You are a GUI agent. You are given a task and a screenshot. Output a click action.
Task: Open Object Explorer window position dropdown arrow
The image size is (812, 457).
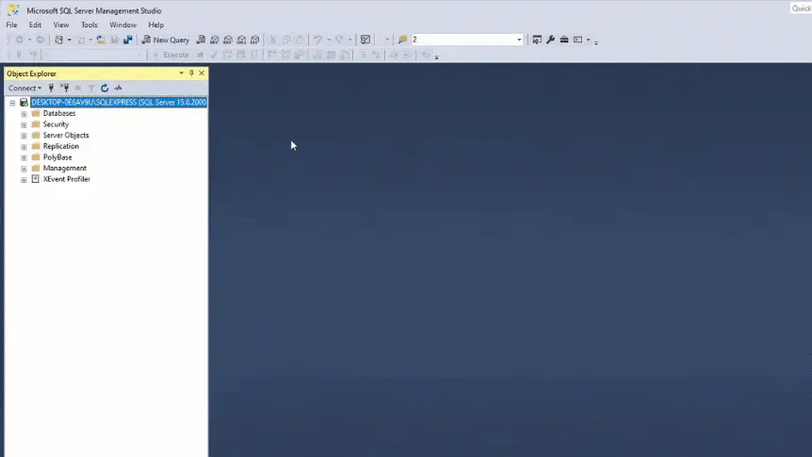[181, 73]
